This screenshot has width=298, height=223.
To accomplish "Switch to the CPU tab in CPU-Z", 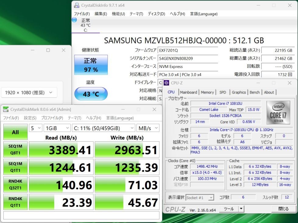I will [171, 92].
